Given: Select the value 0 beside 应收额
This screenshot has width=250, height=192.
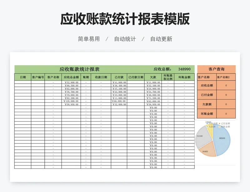Looking at the screenshot, I should point(226,86).
